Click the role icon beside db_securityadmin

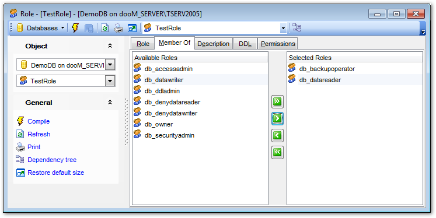coord(137,134)
